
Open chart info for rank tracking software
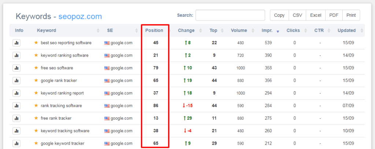[16, 106]
